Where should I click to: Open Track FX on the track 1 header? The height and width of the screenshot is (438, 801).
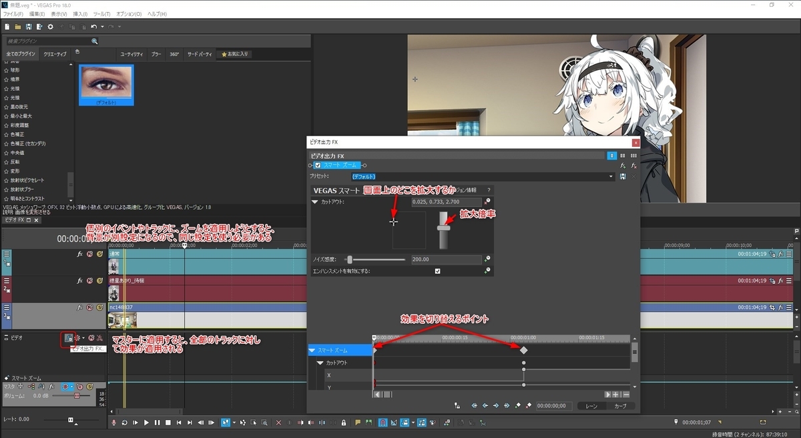click(80, 254)
